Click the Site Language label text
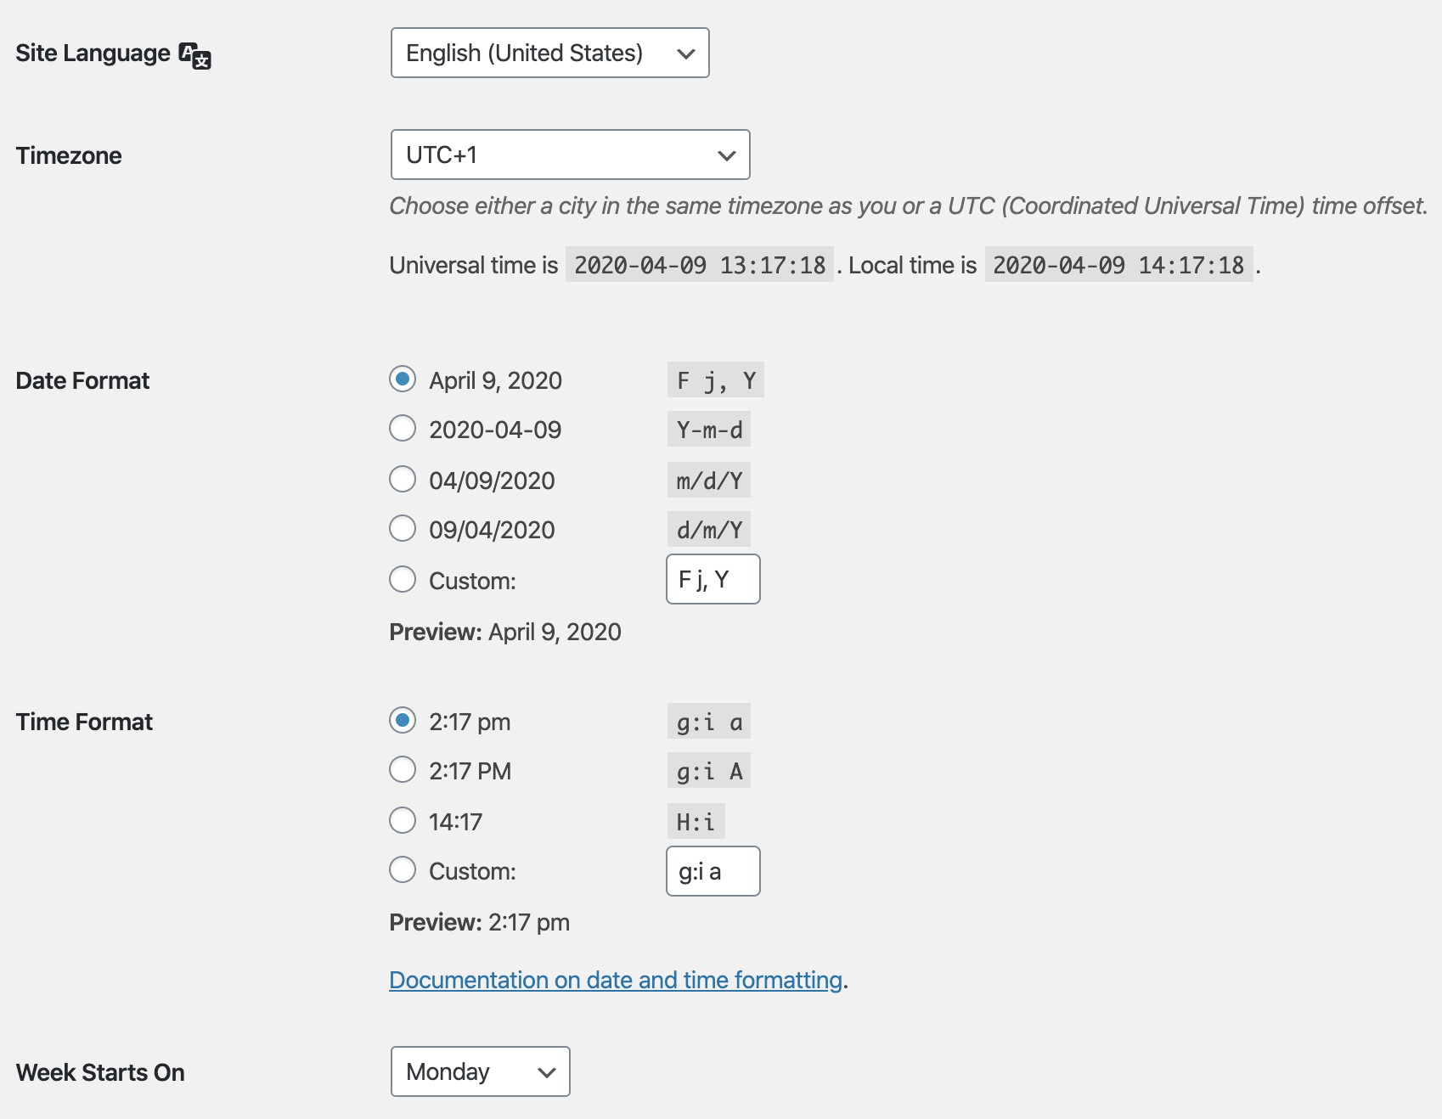This screenshot has height=1119, width=1442. 93,53
